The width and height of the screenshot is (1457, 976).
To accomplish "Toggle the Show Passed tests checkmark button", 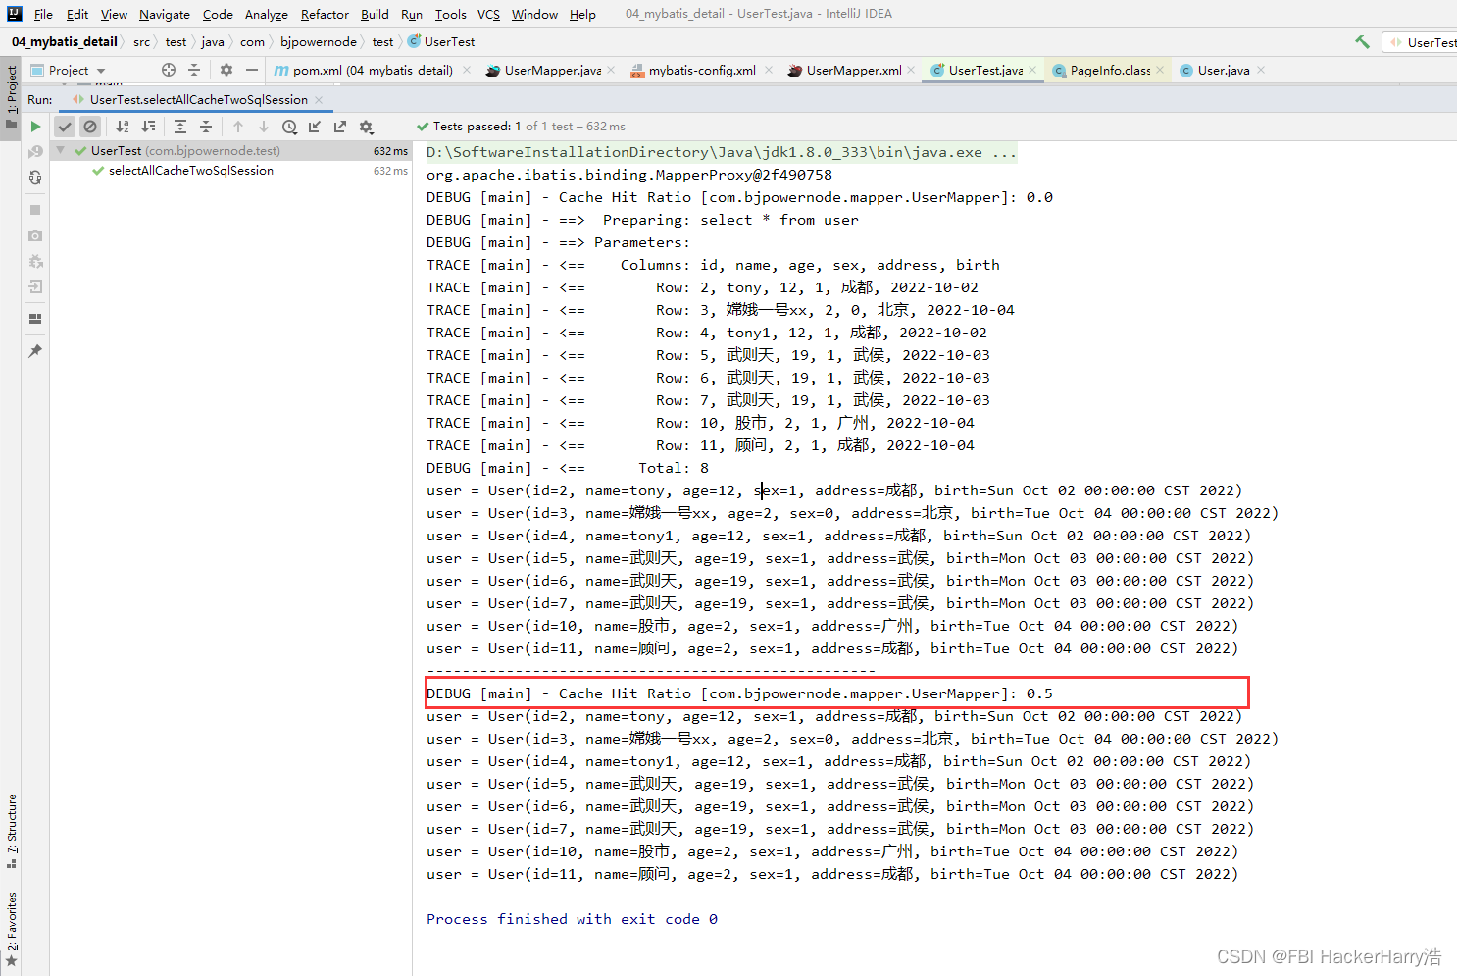I will 65,127.
